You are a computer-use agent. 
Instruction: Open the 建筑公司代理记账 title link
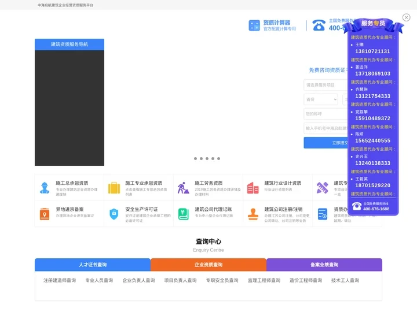213,209
